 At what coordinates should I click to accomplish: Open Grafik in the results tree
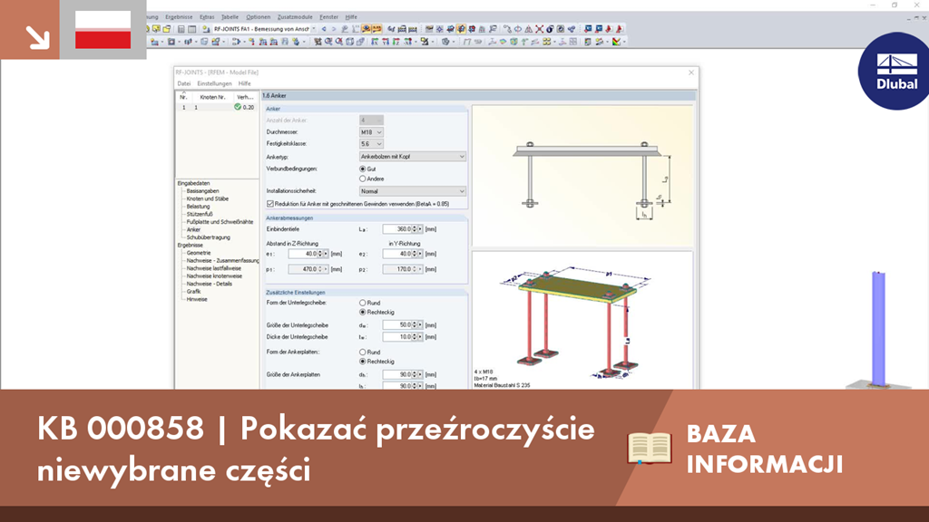[194, 291]
